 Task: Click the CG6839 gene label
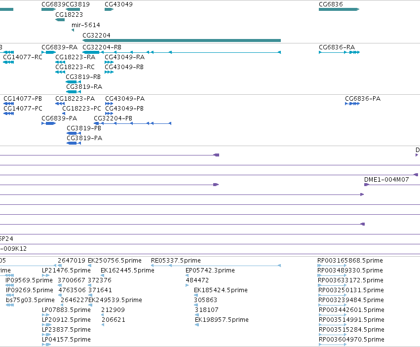[x=53, y=4]
